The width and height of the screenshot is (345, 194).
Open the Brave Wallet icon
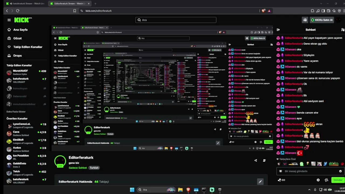click(329, 11)
